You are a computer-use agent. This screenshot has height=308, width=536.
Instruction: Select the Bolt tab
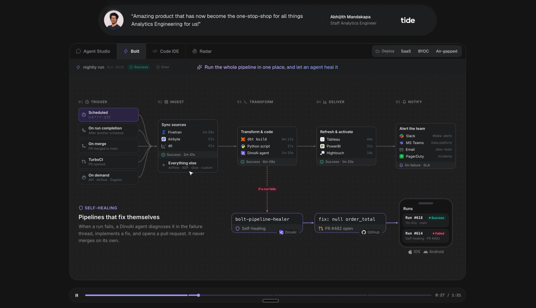(132, 51)
